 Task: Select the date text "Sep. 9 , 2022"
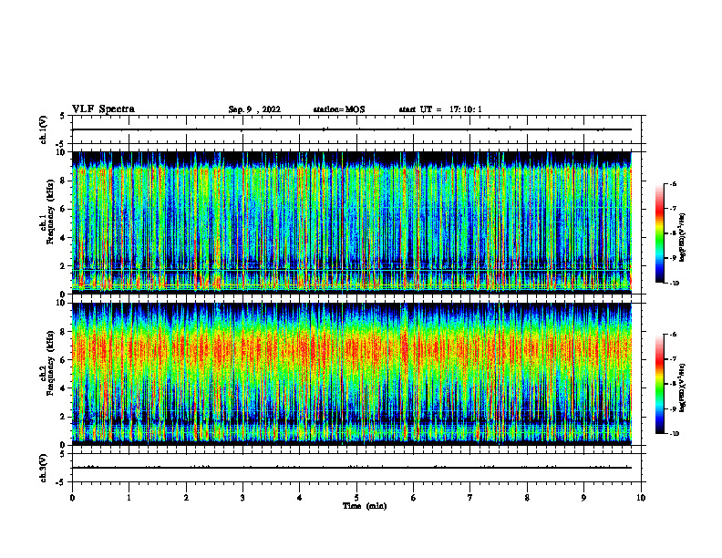click(x=254, y=109)
